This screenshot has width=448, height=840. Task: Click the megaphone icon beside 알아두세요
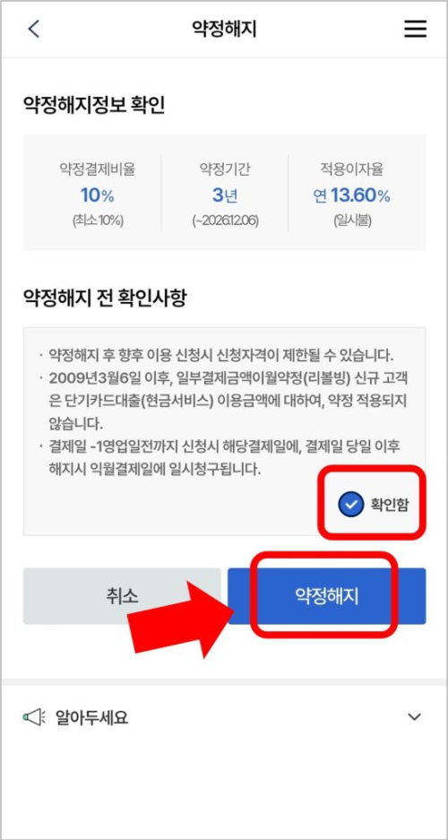click(x=32, y=717)
